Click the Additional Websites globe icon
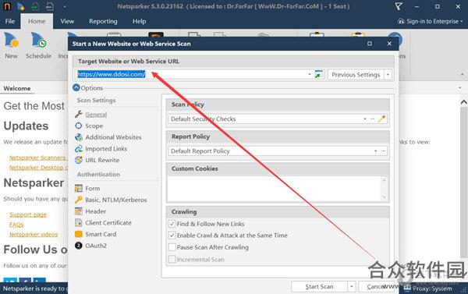Viewport: 468px width, 294px height. coord(79,137)
